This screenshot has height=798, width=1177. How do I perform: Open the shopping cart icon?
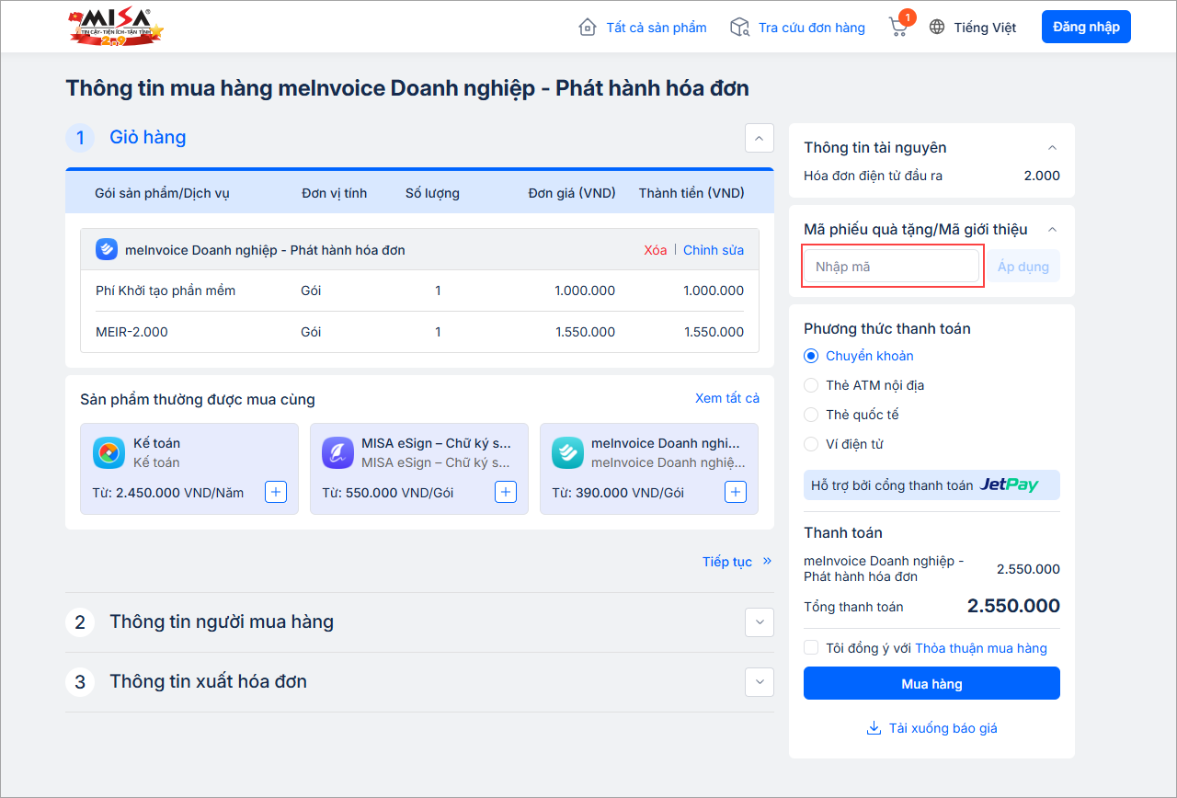[x=898, y=27]
